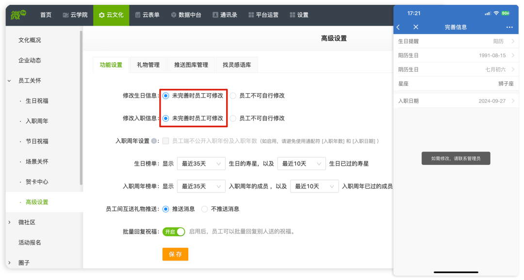The image size is (524, 280).
Task: Expand the 圈子 sidebar section
Action: tap(9, 263)
